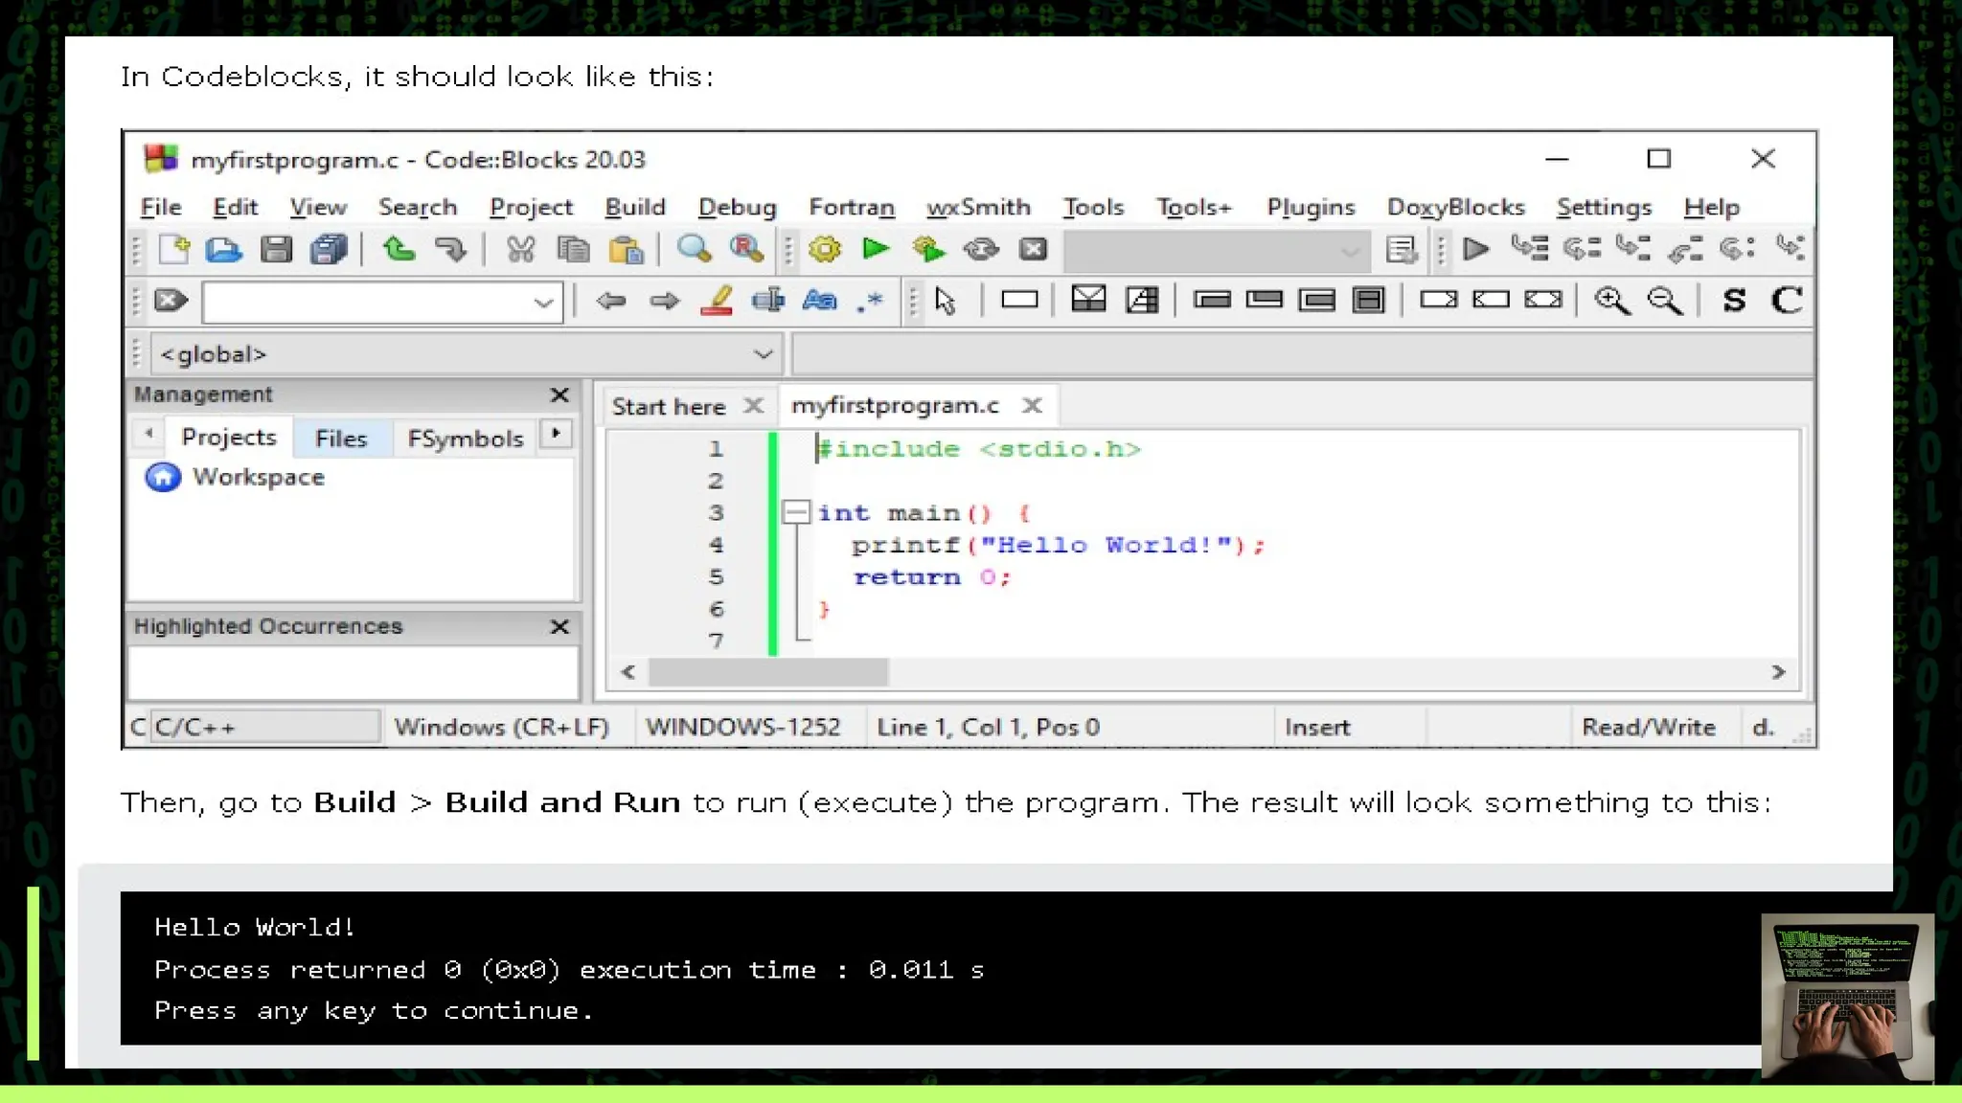Click the Redo arrow icon
This screenshot has width=1962, height=1103.
pos(449,249)
